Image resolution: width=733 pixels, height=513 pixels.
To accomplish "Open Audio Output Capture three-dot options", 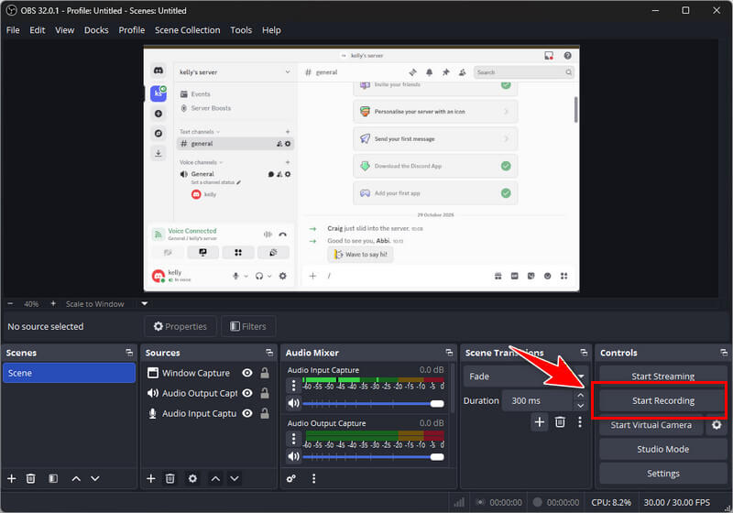I will pos(293,439).
